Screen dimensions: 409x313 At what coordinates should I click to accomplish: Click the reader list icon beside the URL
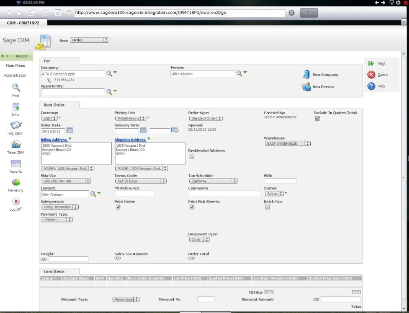coord(292,13)
